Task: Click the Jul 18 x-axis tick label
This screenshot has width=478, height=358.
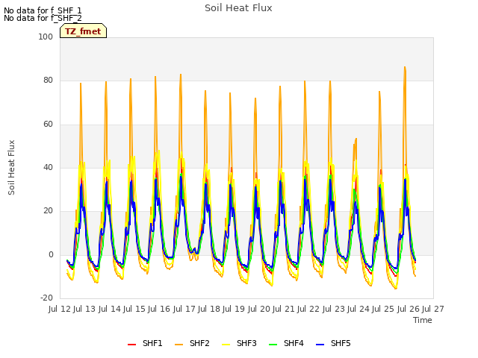Action: [209, 309]
